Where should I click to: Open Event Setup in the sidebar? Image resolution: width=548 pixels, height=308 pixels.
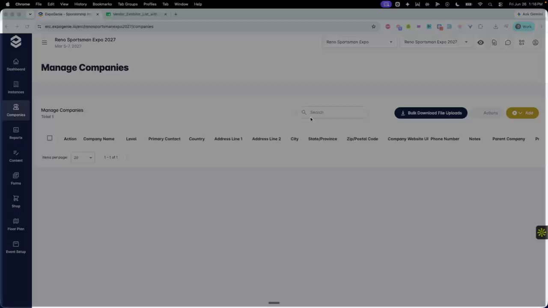coord(16,247)
